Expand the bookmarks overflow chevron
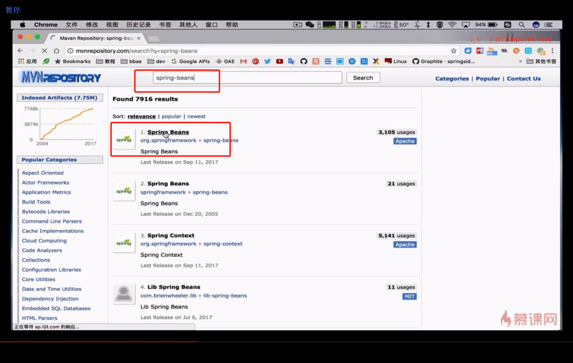Viewport: 573px width, 363px height. (x=521, y=61)
